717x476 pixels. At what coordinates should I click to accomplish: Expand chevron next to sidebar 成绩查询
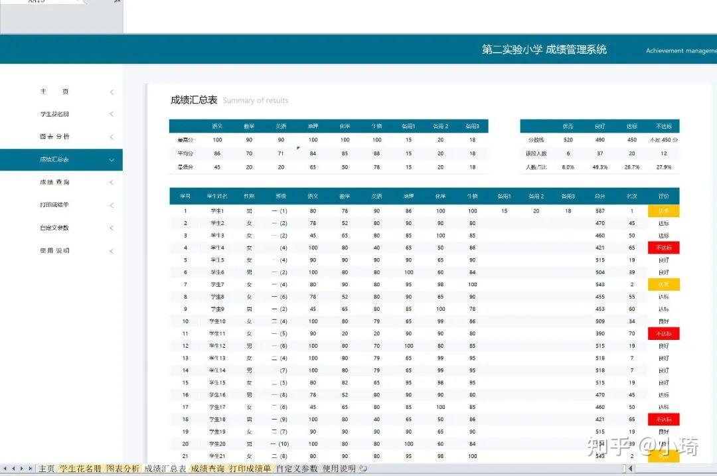tap(112, 183)
